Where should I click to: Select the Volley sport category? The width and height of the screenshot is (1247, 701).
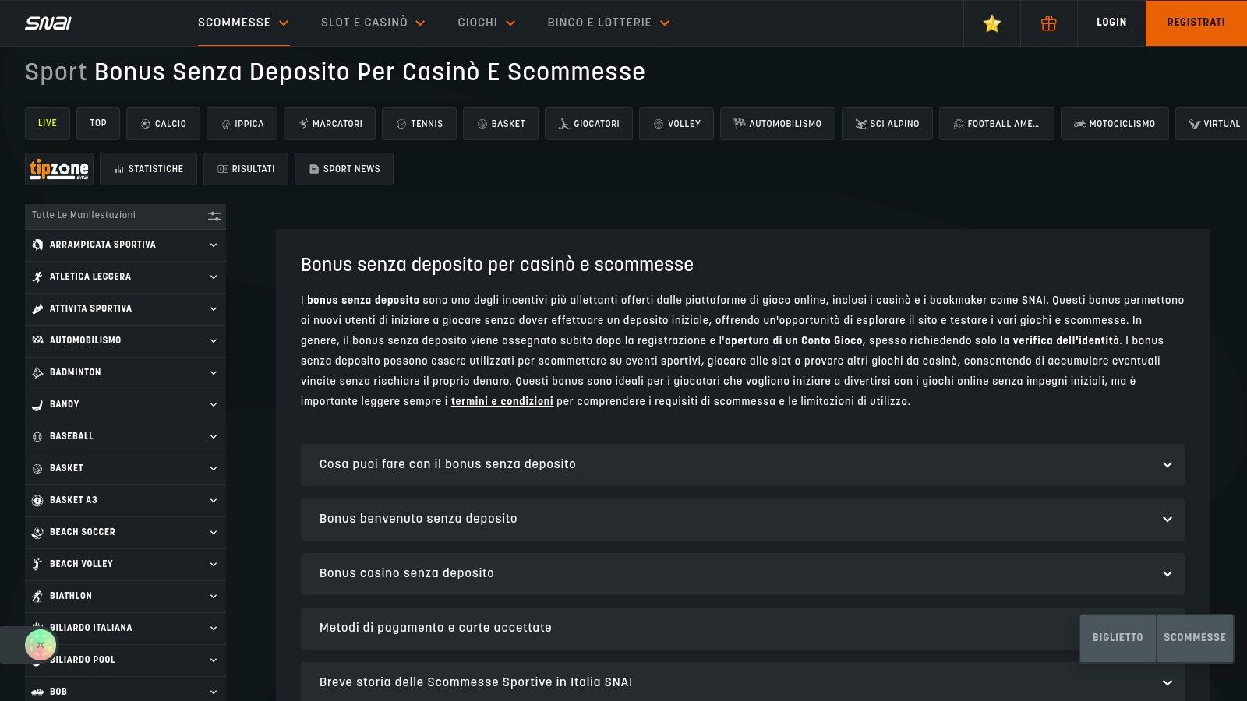click(676, 124)
